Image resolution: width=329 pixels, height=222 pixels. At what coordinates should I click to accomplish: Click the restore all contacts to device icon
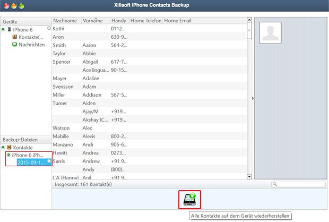tap(189, 200)
